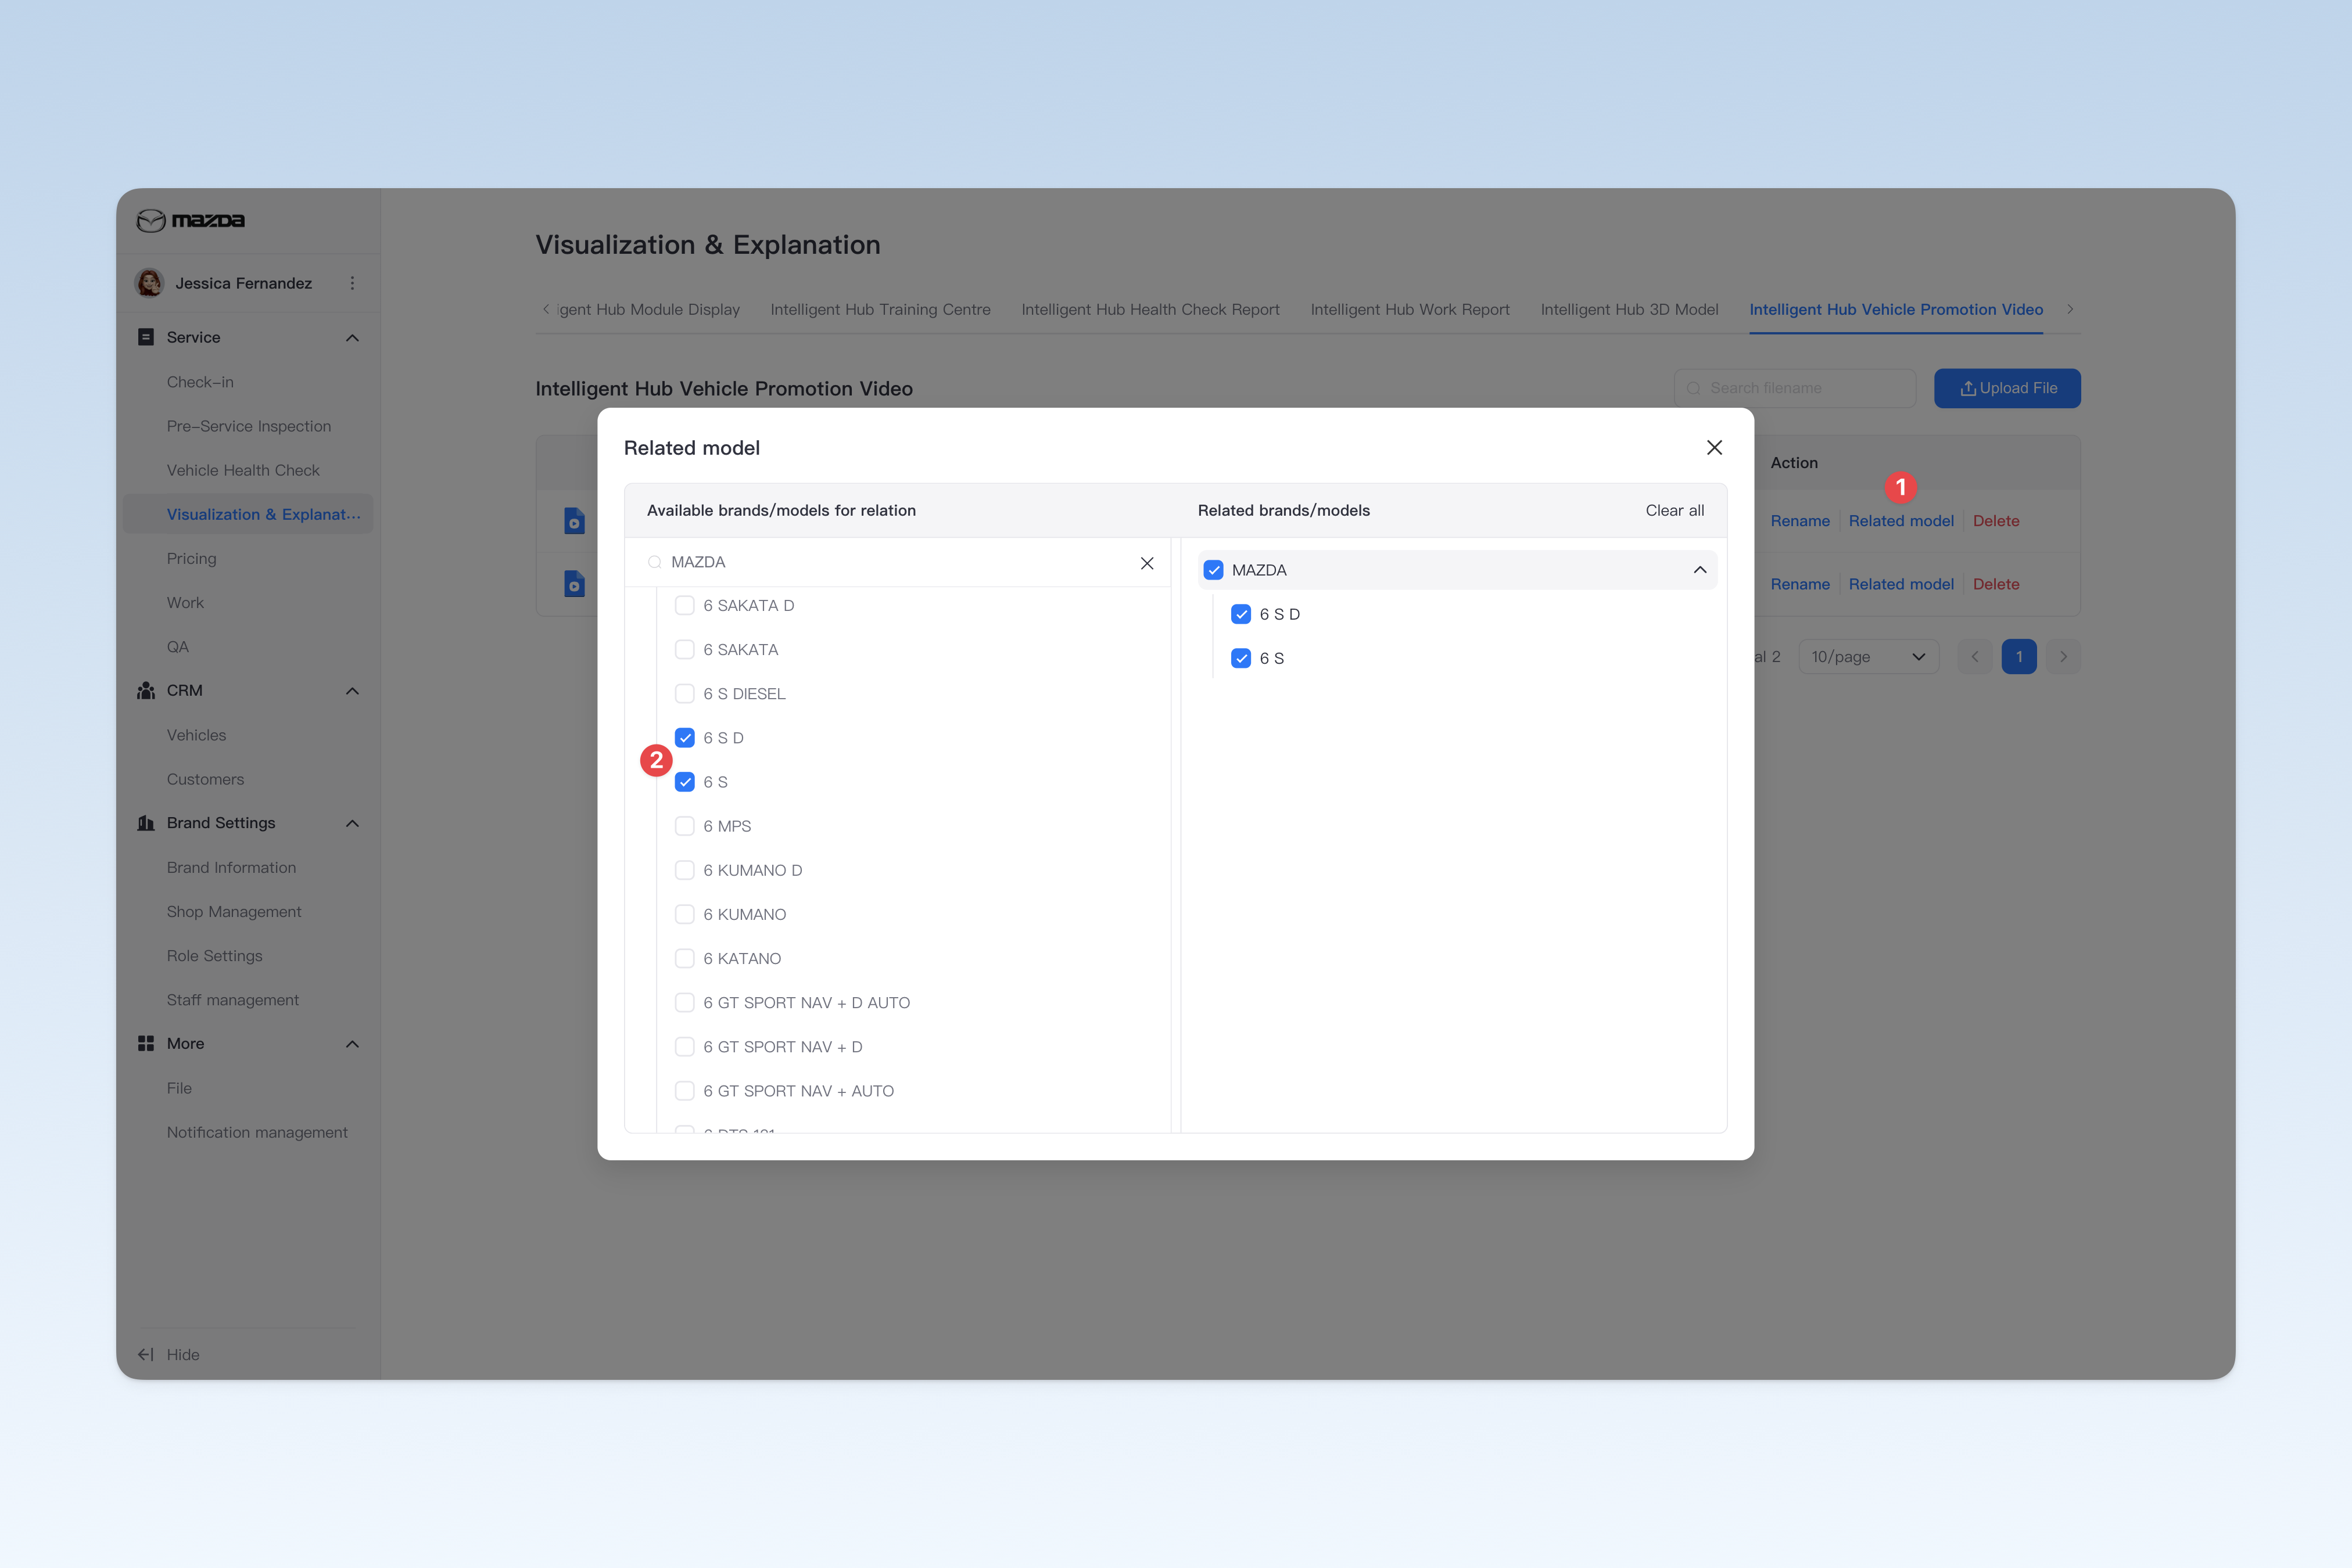2352x1568 pixels.
Task: Uncheck 6 S in the related models panel
Action: (1240, 658)
